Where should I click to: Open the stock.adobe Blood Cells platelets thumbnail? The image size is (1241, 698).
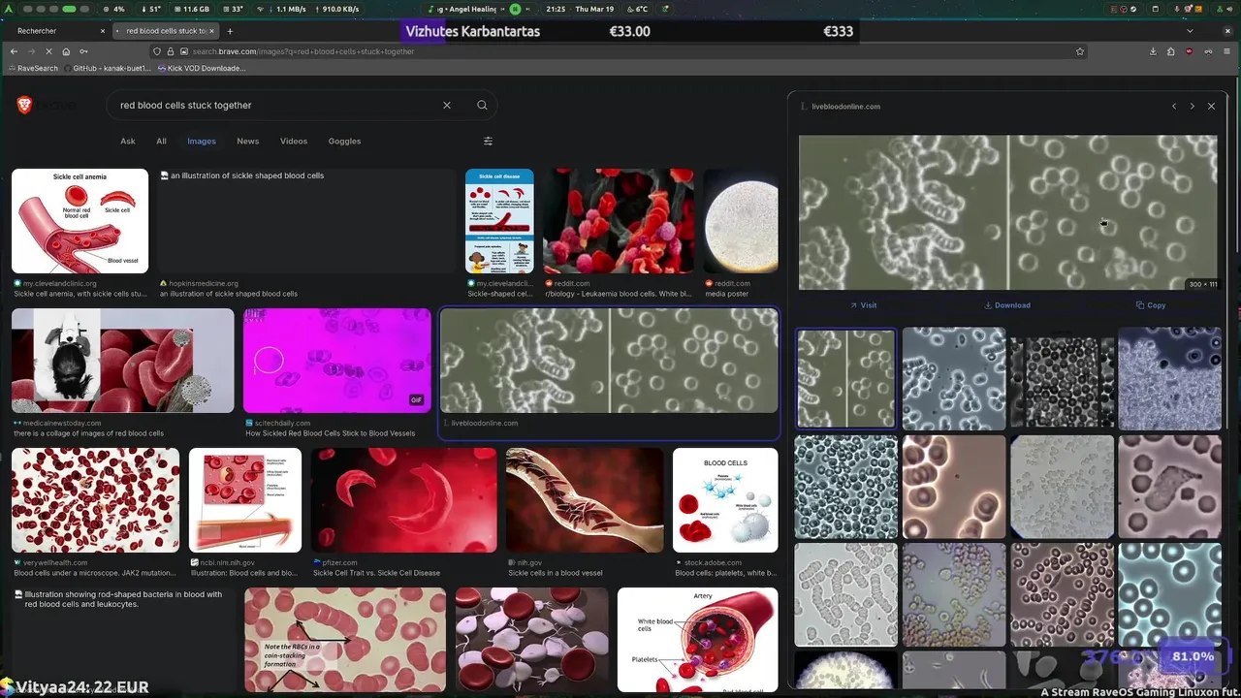[x=725, y=500]
